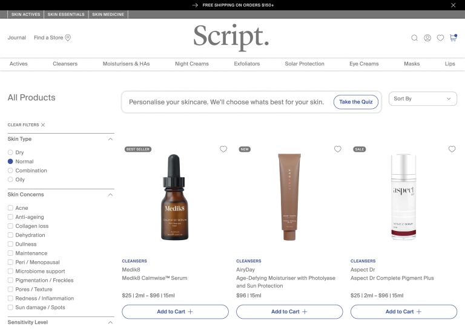Image resolution: width=465 pixels, height=332 pixels.
Task: Open Moisturisers & HAs category
Action: click(x=126, y=63)
